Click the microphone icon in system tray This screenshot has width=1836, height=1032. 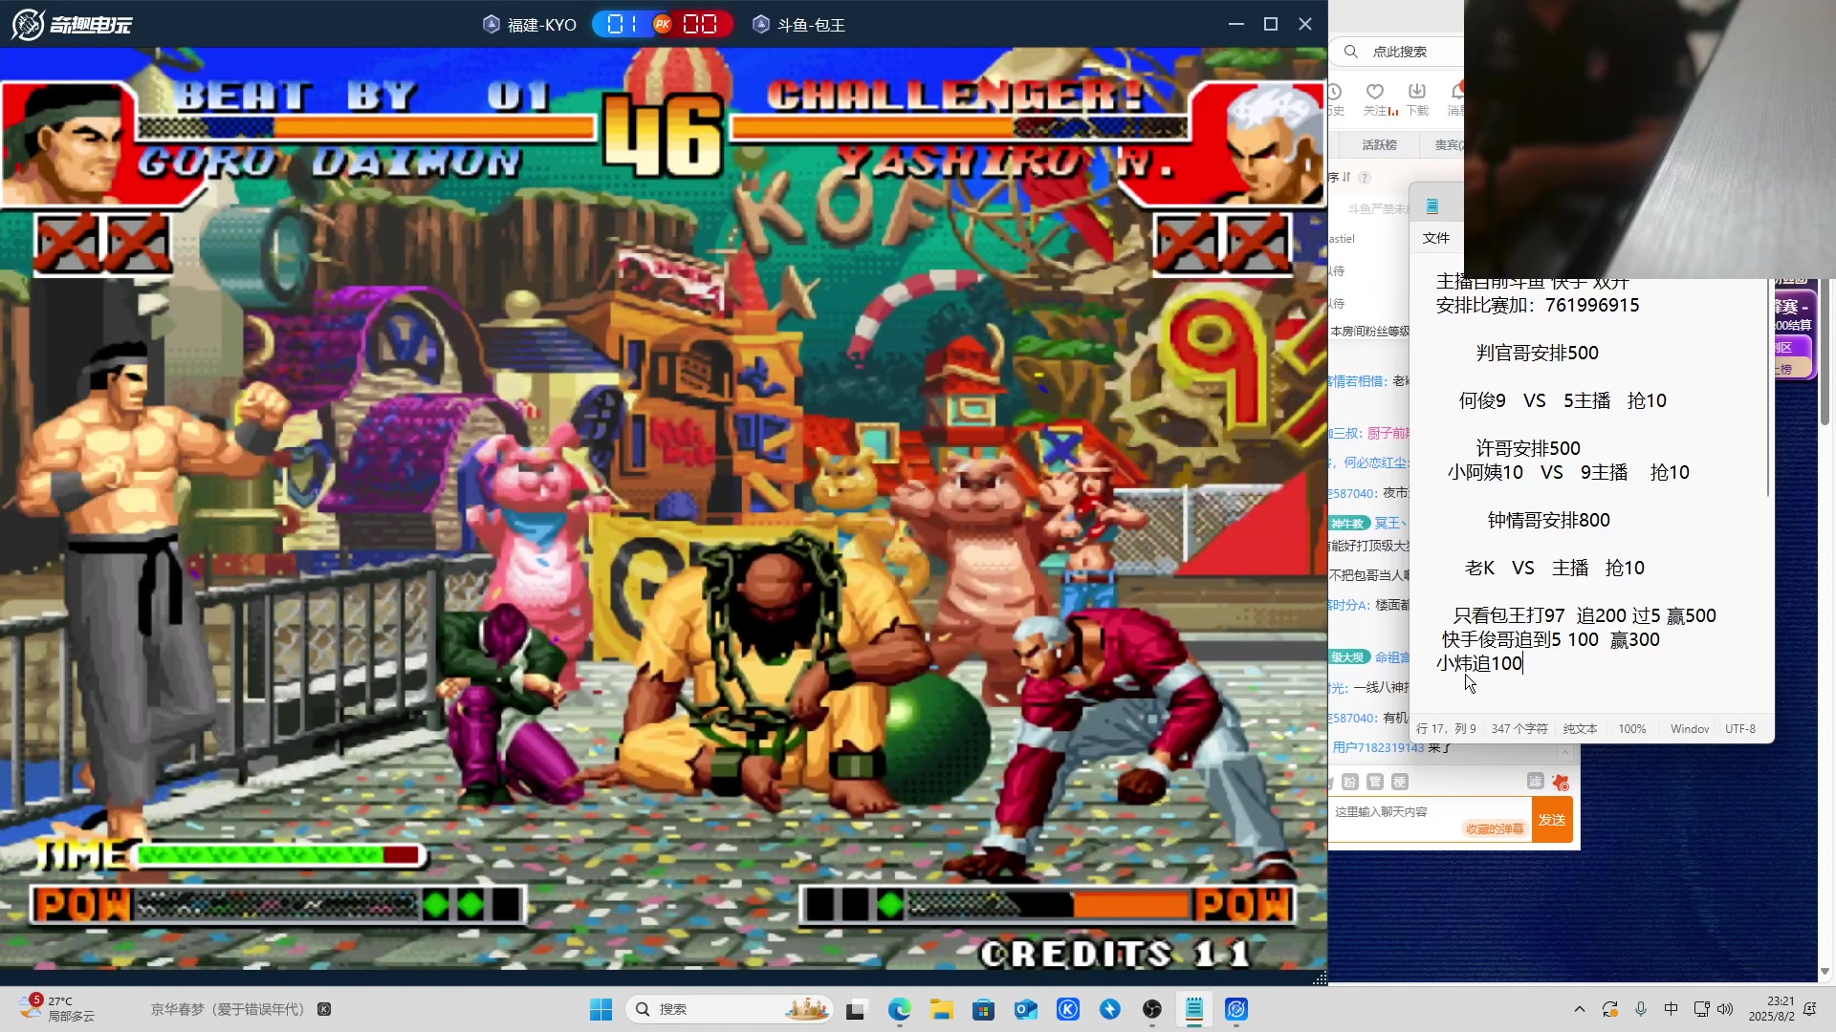[1641, 1009]
